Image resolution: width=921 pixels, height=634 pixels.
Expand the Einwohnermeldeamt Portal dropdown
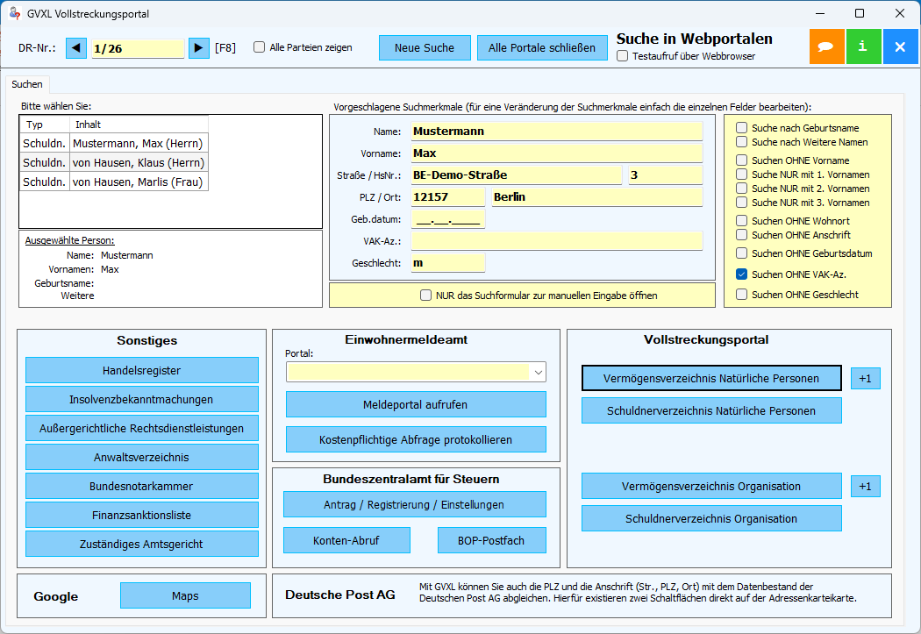pyautogui.click(x=538, y=372)
